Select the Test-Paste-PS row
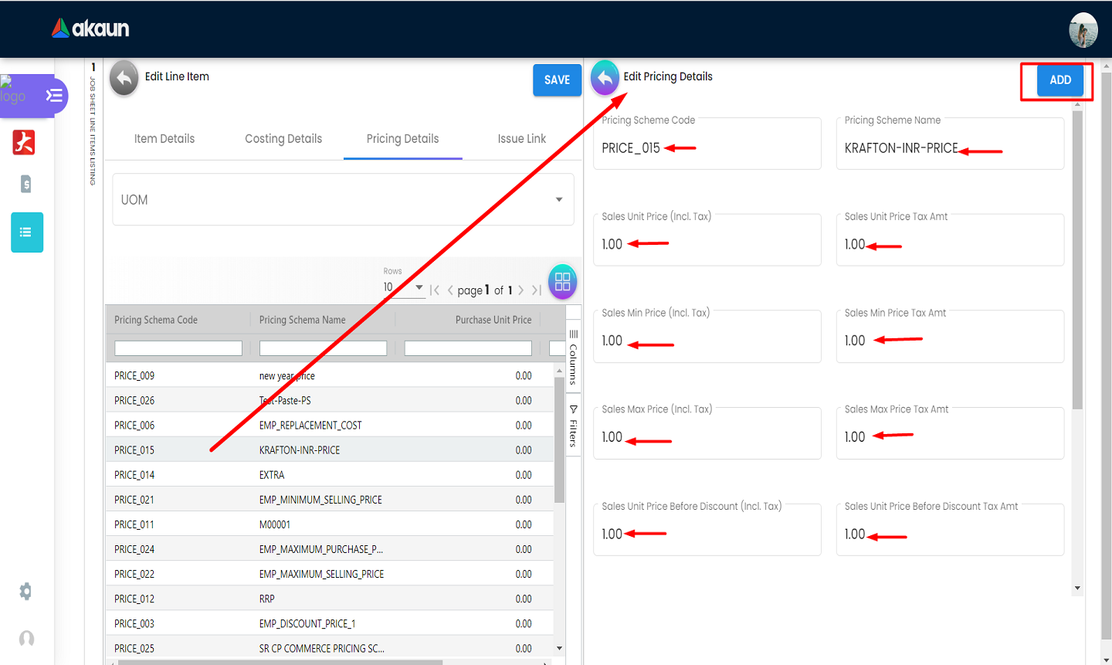Image resolution: width=1112 pixels, height=665 pixels. 330,400
